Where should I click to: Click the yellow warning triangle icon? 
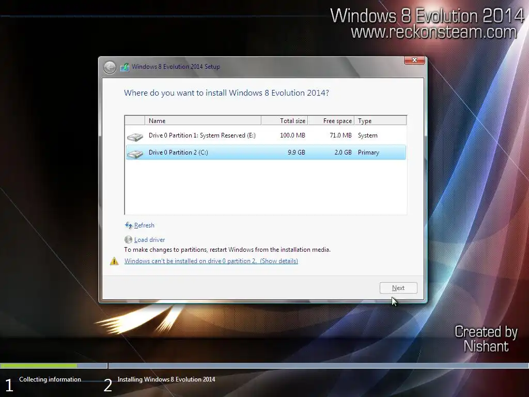click(114, 261)
